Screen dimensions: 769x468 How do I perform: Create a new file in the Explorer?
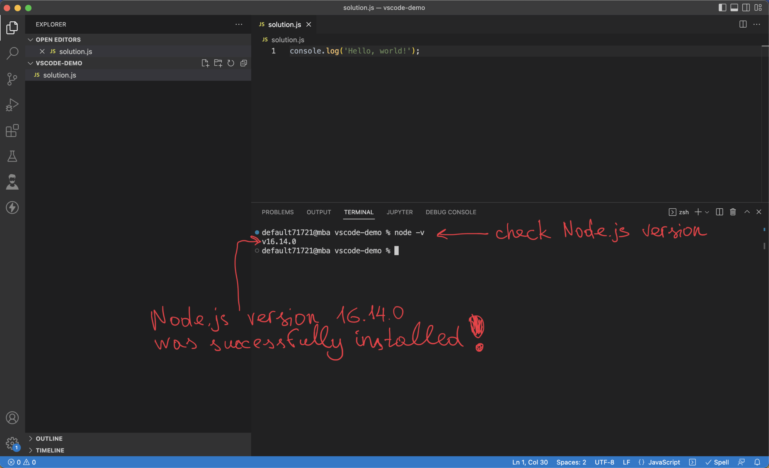205,63
